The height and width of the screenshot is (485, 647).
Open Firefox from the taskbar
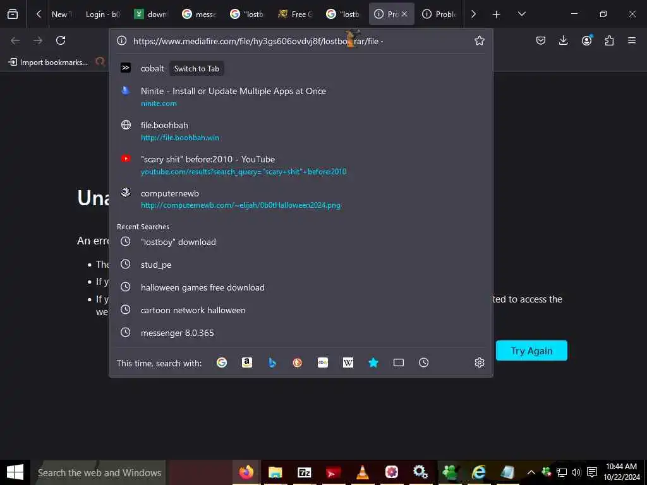[246, 472]
